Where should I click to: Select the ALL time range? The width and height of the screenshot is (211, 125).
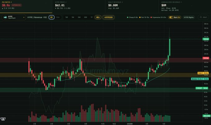pyautogui.click(x=98, y=17)
